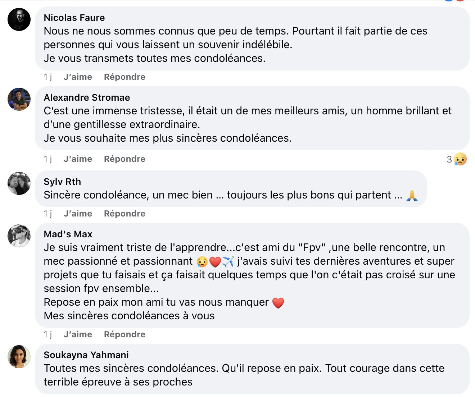475x397 pixels.
Task: Reply to Nicolas Faure's comment
Action: tap(125, 77)
